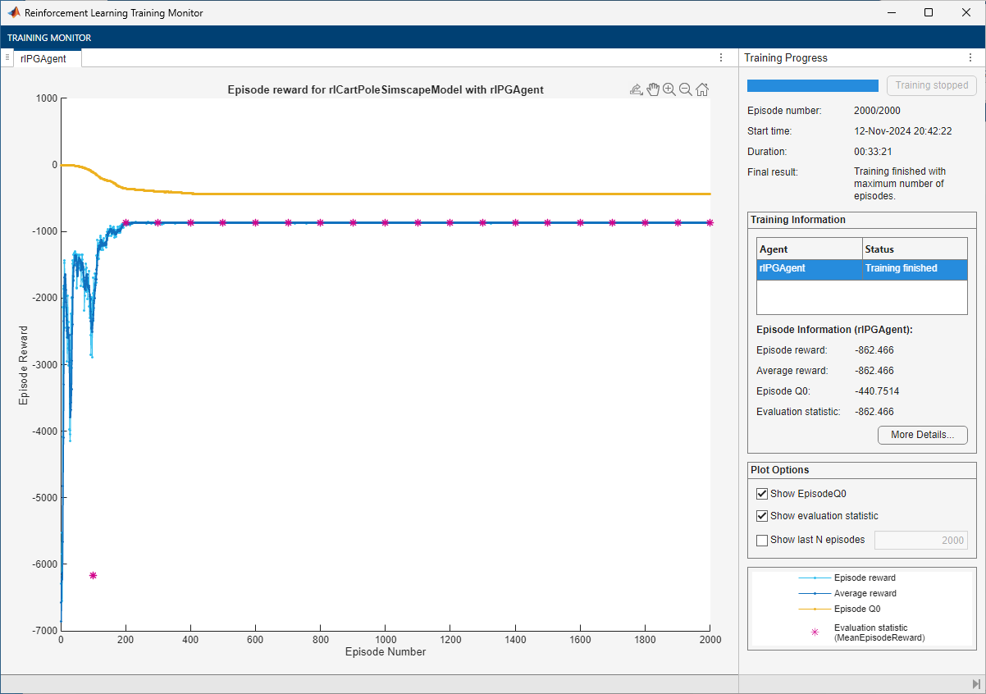Click the brush/data tips icon above plot
The image size is (986, 694).
[x=636, y=90]
